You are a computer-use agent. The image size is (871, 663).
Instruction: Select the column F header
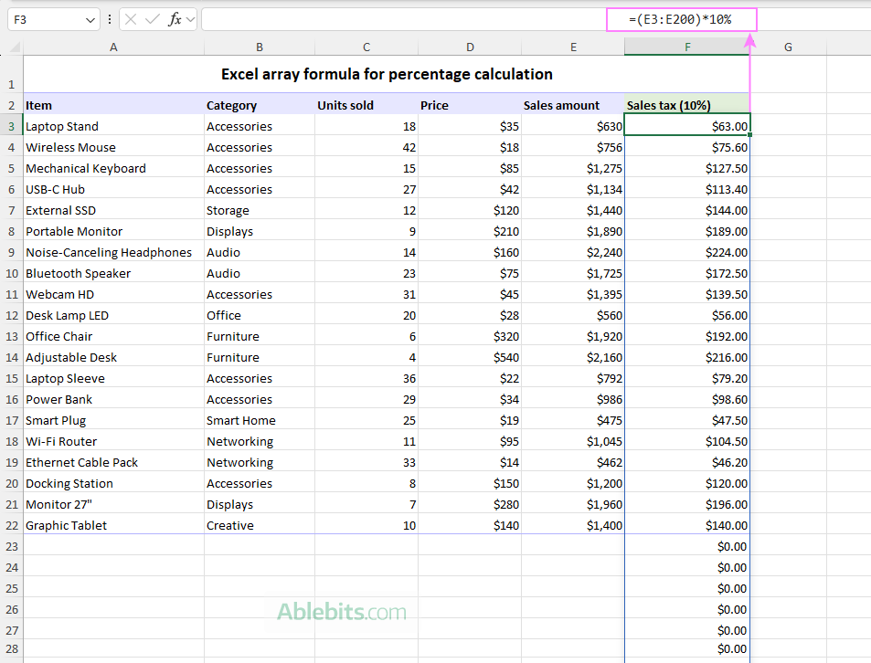(686, 47)
